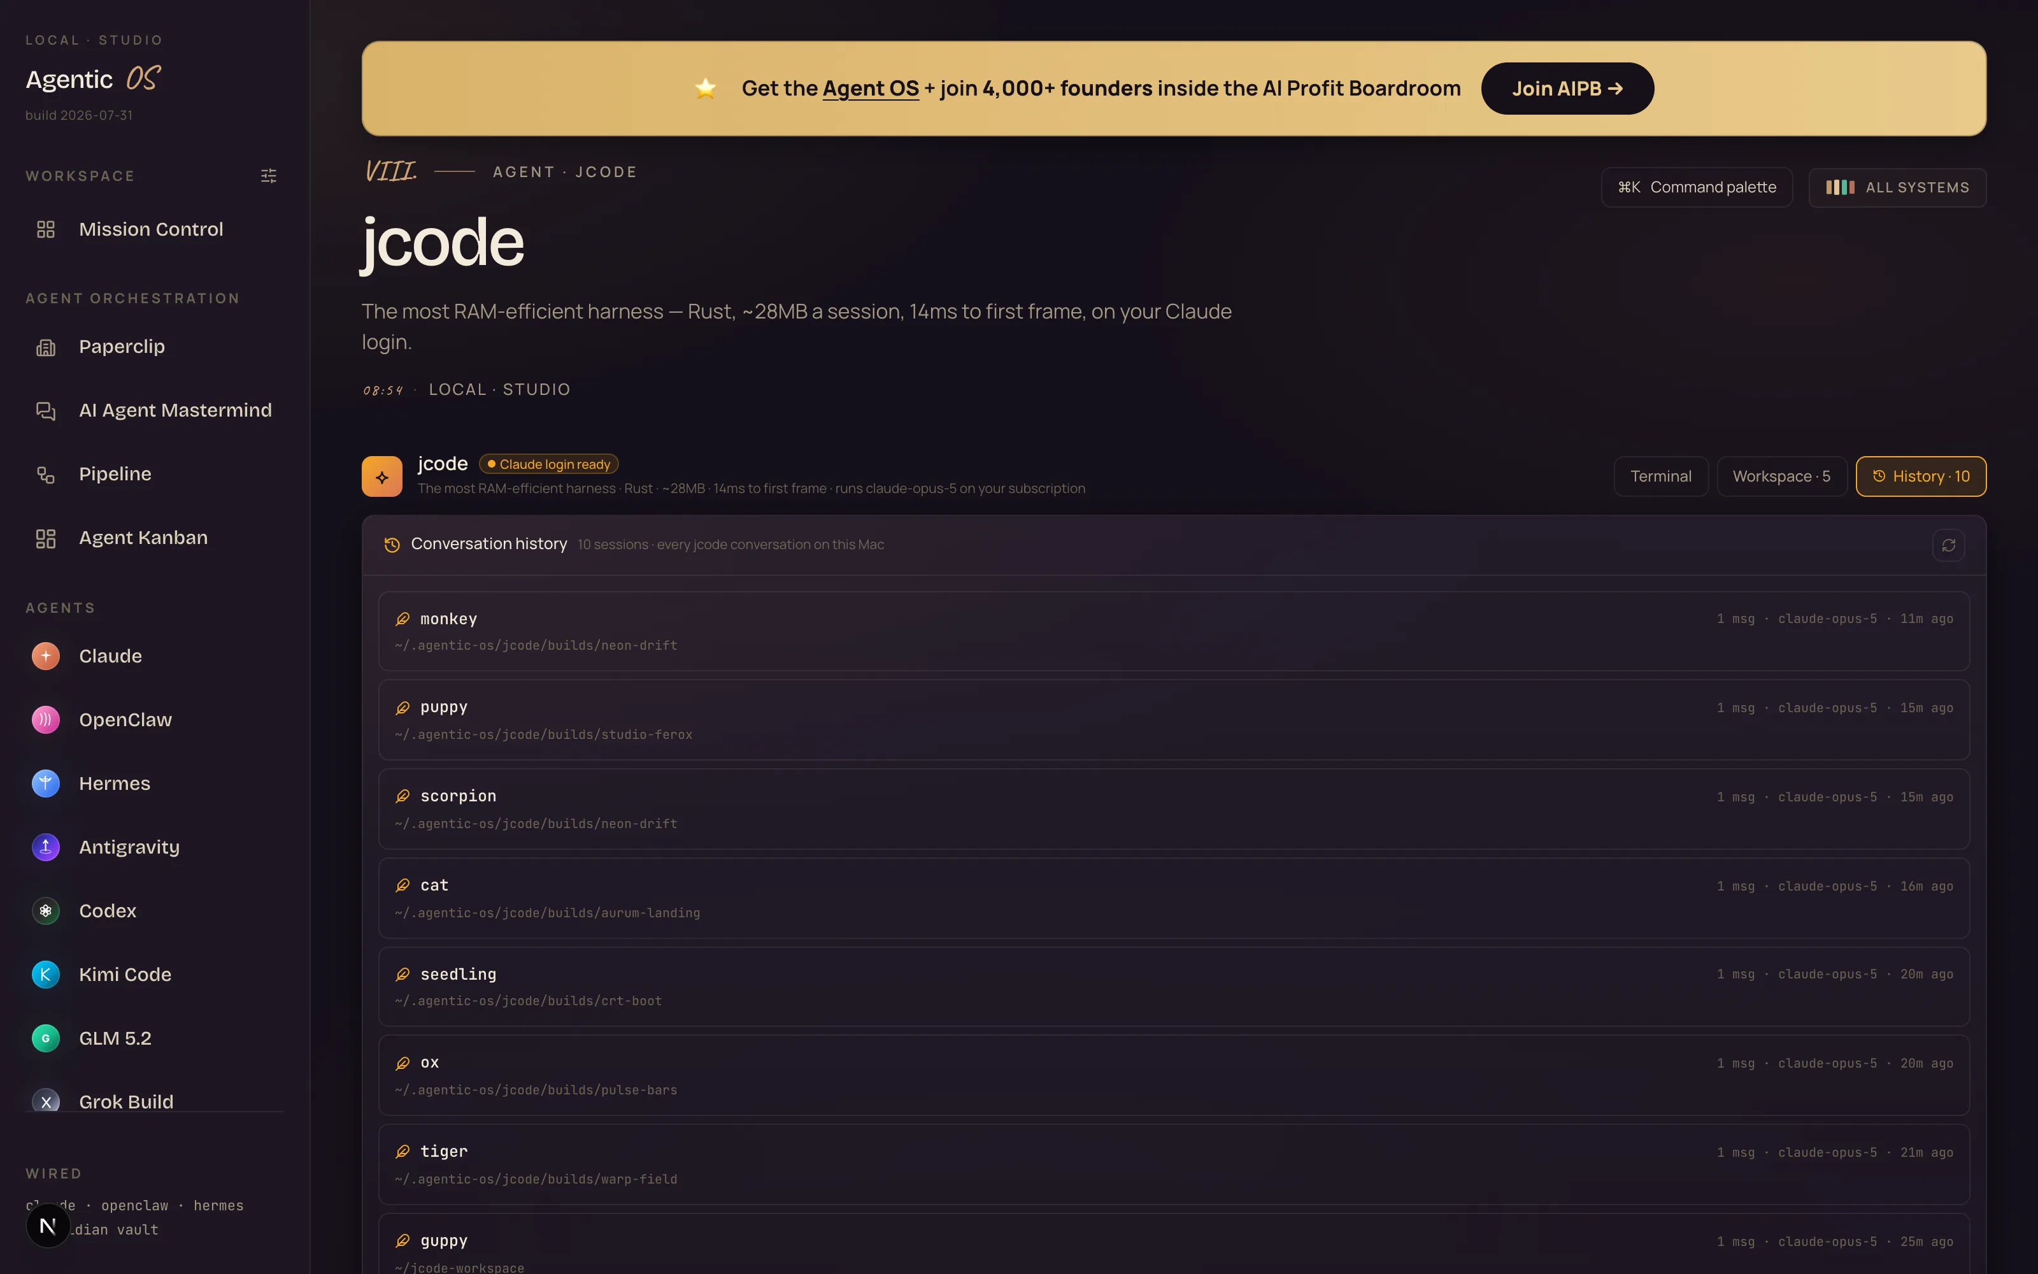2038x1274 pixels.
Task: Click the '16m ago' timestamp on cat row
Action: tap(1927, 887)
